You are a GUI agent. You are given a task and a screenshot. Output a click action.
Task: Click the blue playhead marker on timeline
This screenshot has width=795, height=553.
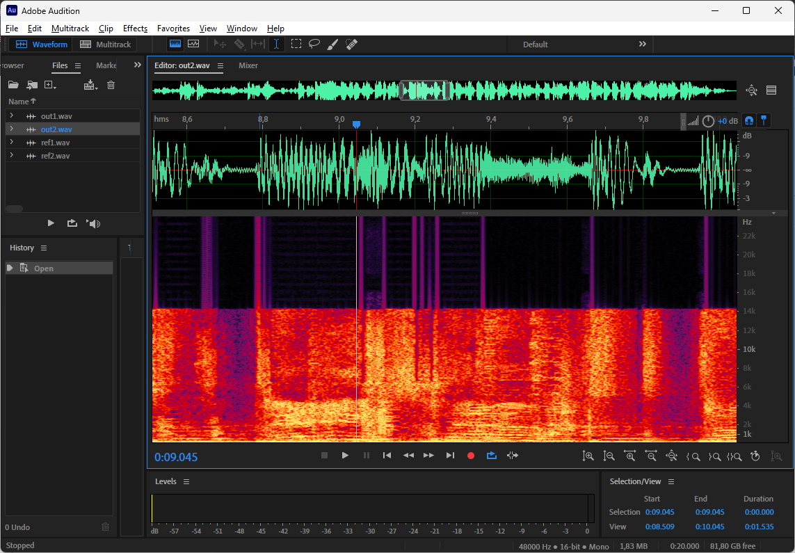(356, 125)
